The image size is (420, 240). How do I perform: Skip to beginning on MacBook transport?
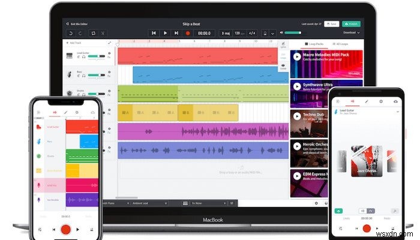(x=154, y=33)
